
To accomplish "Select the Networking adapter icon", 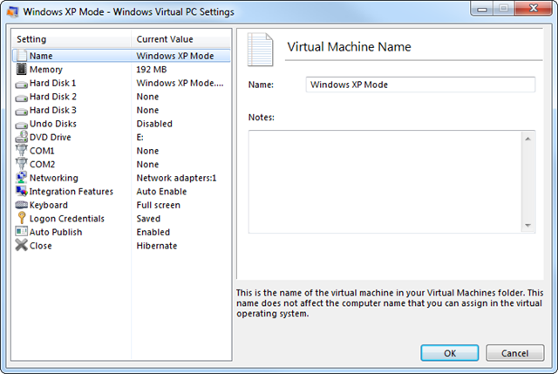I will (x=22, y=178).
